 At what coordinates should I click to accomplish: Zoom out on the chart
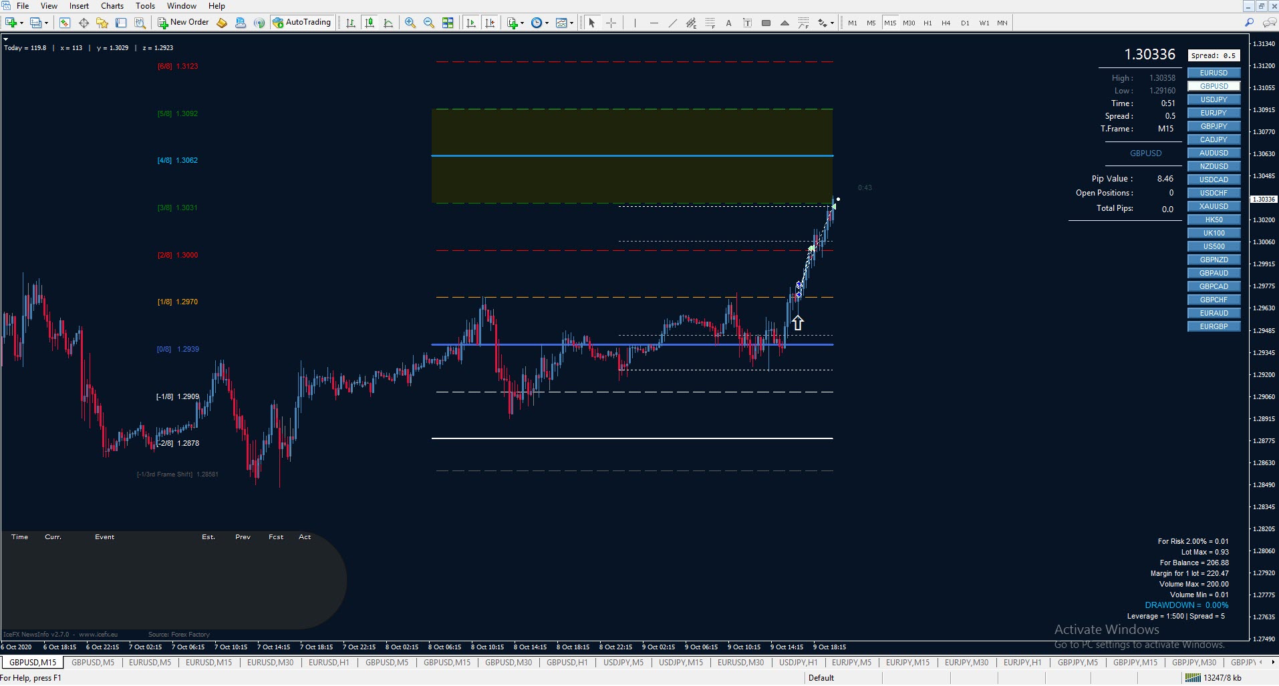tap(428, 23)
